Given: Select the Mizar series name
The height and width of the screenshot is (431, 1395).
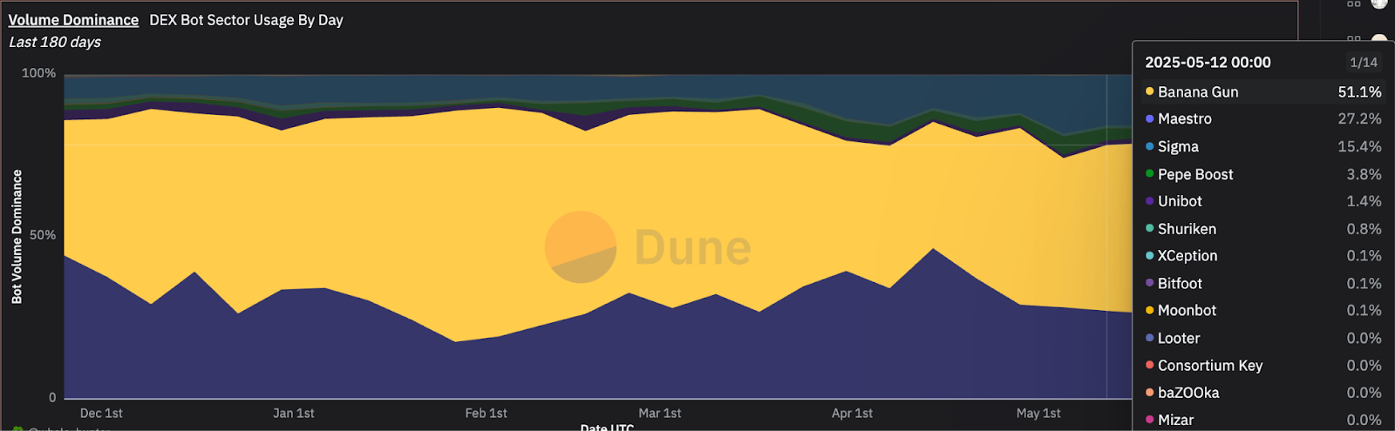Looking at the screenshot, I should [1175, 420].
